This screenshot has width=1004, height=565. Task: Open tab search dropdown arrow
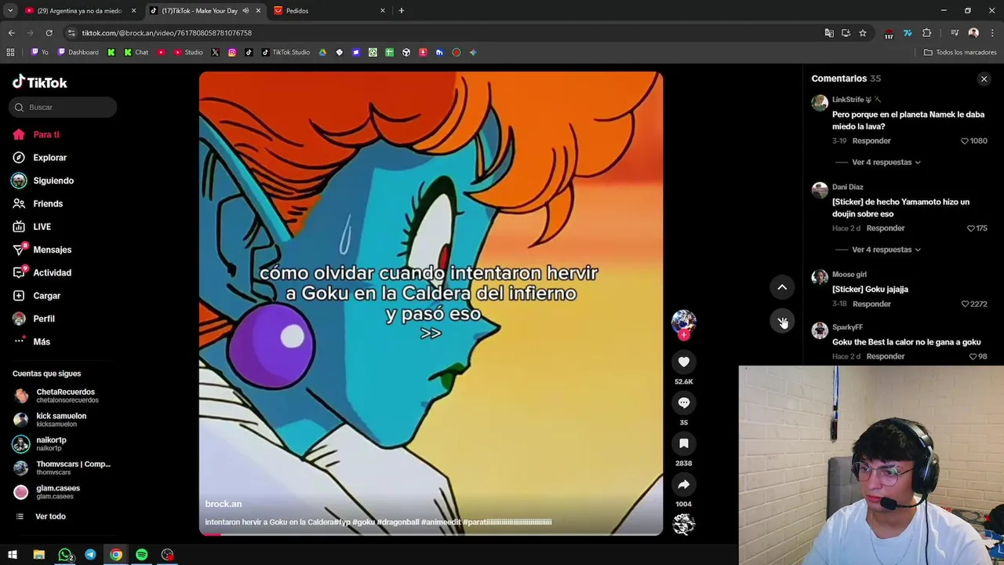coord(10,11)
